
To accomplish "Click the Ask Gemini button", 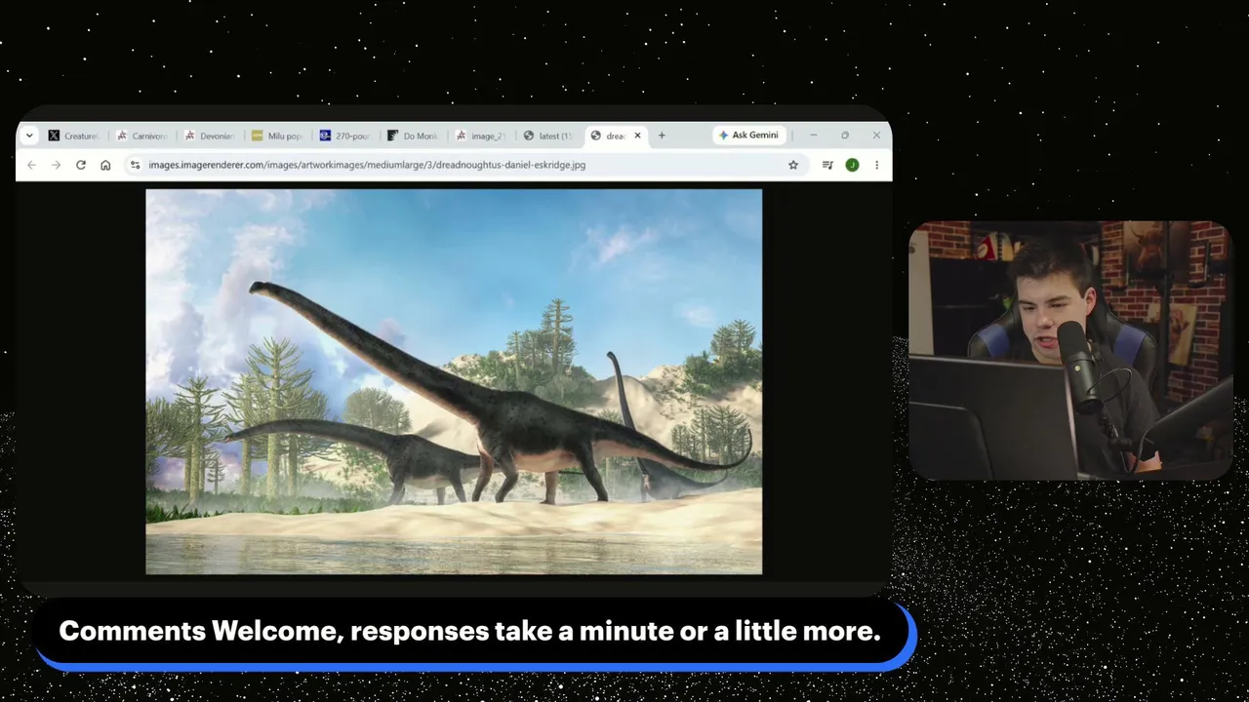I will (x=748, y=136).
